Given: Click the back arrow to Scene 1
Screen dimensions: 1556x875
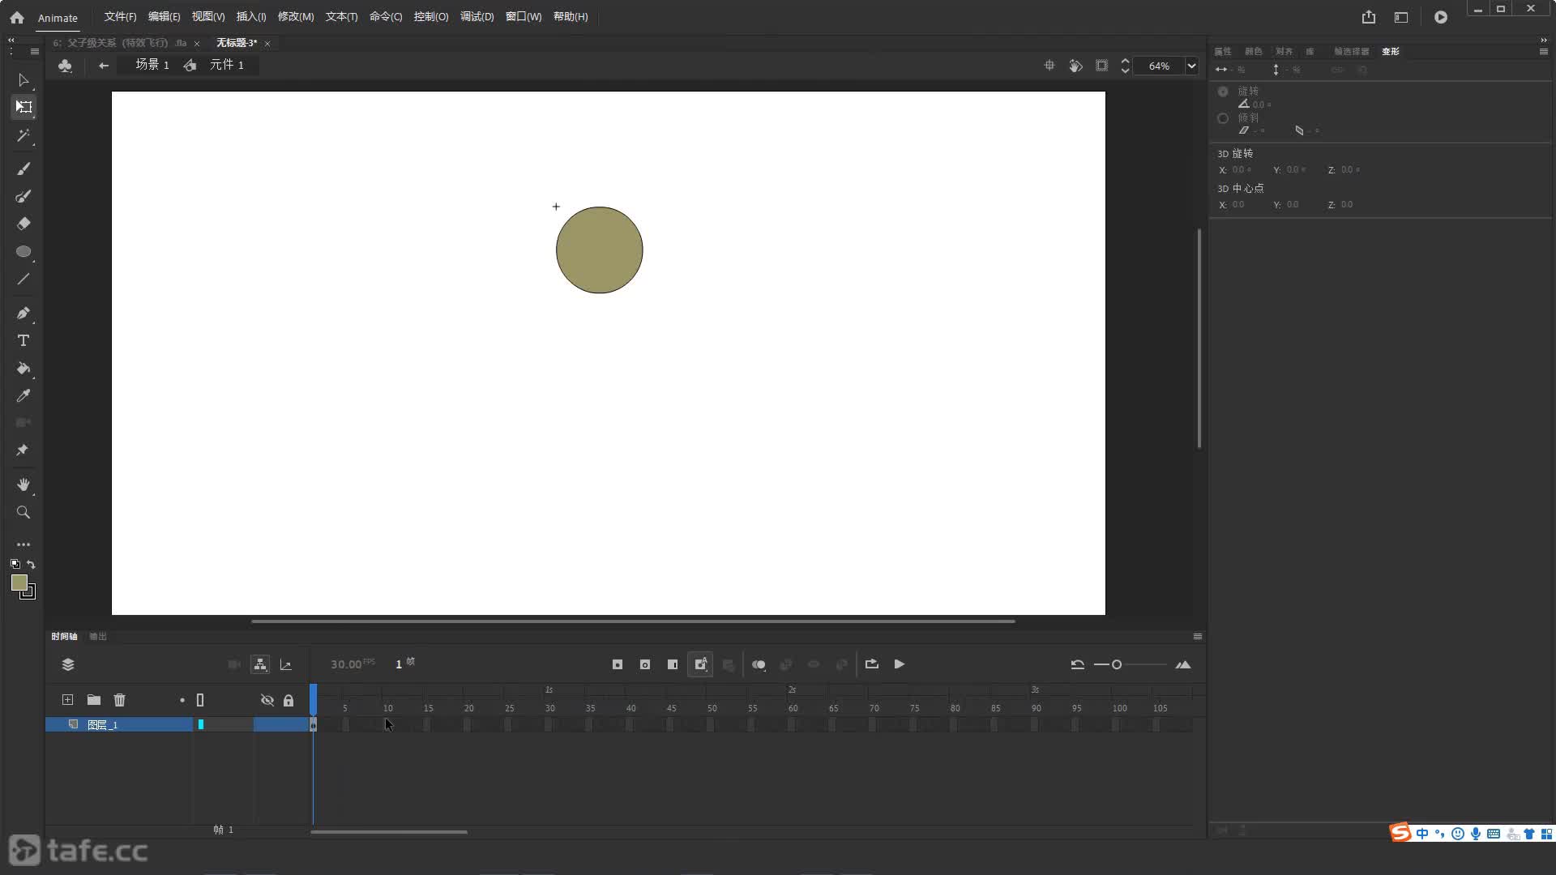Looking at the screenshot, I should point(103,66).
